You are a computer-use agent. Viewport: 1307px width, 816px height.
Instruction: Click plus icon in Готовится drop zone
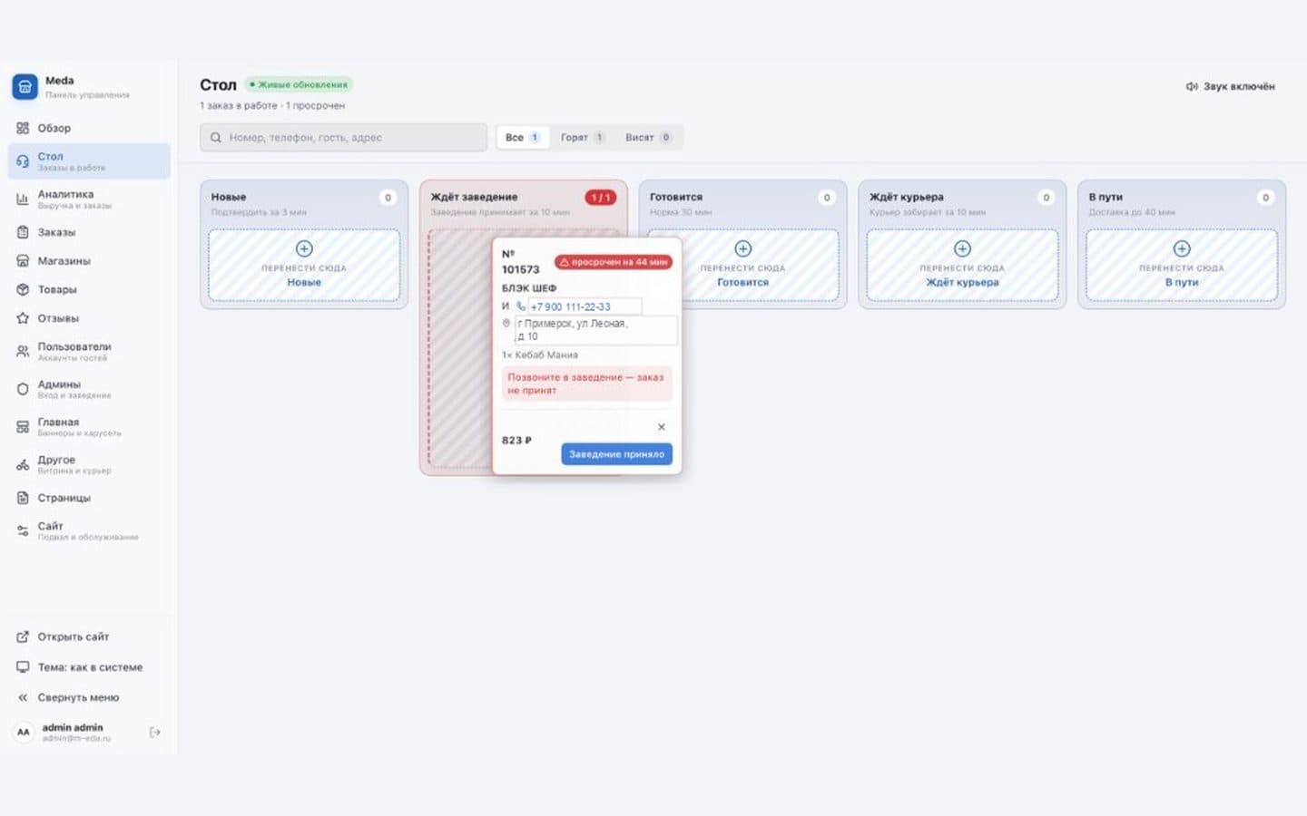click(742, 248)
